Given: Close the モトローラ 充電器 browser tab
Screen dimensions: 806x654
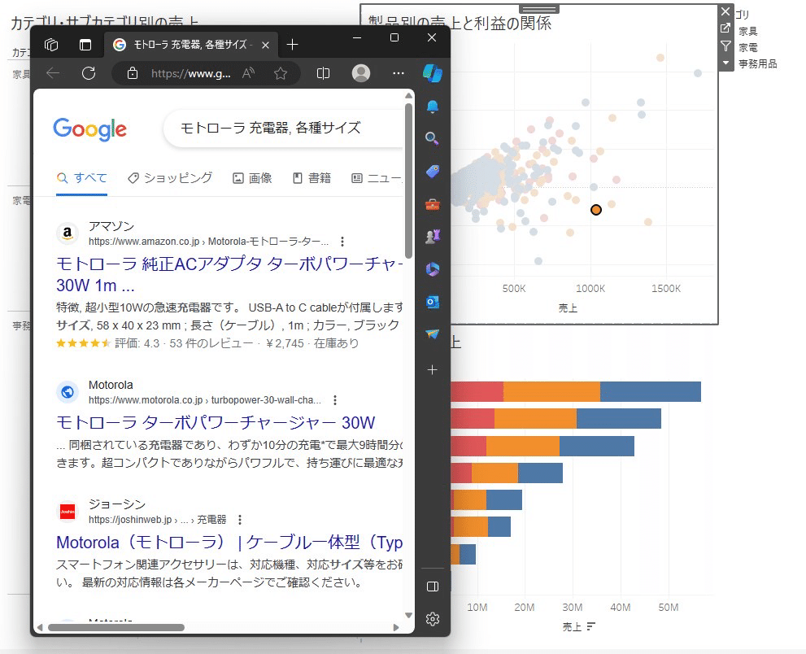Looking at the screenshot, I should (x=265, y=46).
